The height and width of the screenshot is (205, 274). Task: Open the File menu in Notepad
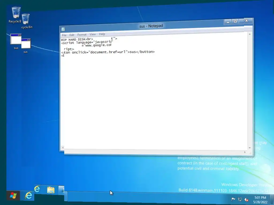click(64, 35)
